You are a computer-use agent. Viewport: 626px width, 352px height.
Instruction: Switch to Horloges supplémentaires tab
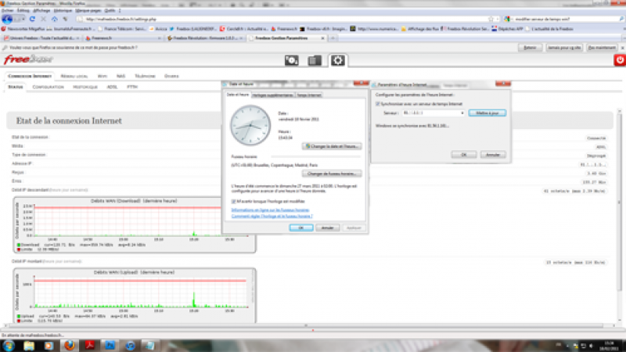(272, 95)
